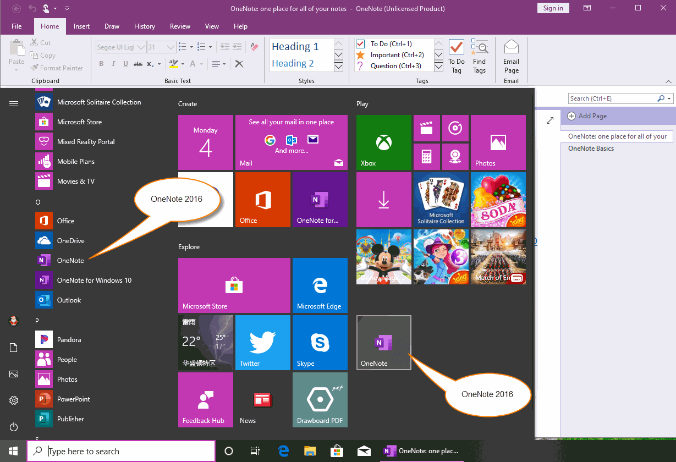Switch to the Draw tab
The width and height of the screenshot is (676, 462).
[112, 26]
